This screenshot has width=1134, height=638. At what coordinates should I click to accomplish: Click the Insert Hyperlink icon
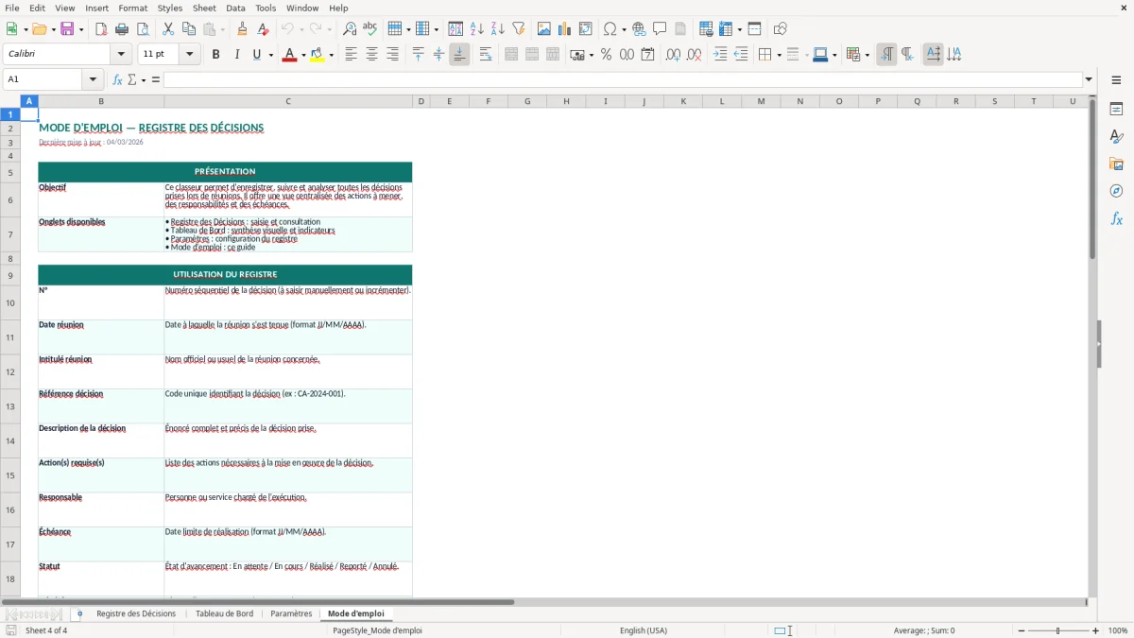click(x=639, y=29)
